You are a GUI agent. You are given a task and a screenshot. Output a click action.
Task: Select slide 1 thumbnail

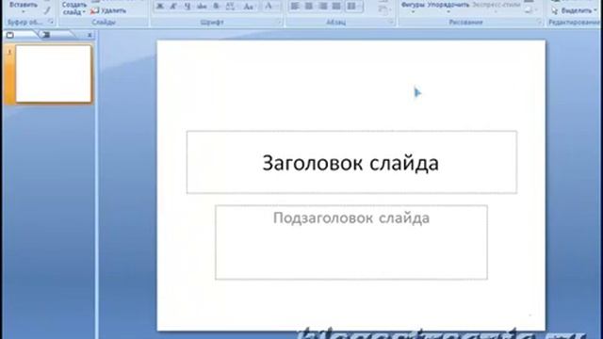[53, 73]
